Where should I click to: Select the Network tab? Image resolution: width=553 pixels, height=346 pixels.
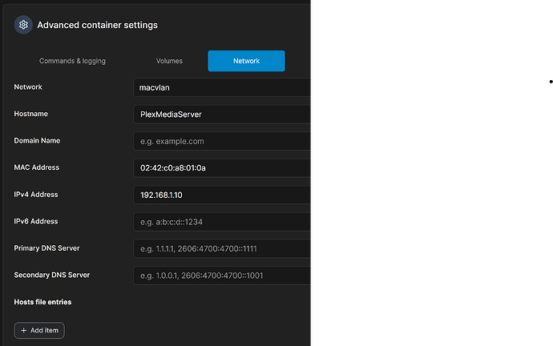click(246, 61)
